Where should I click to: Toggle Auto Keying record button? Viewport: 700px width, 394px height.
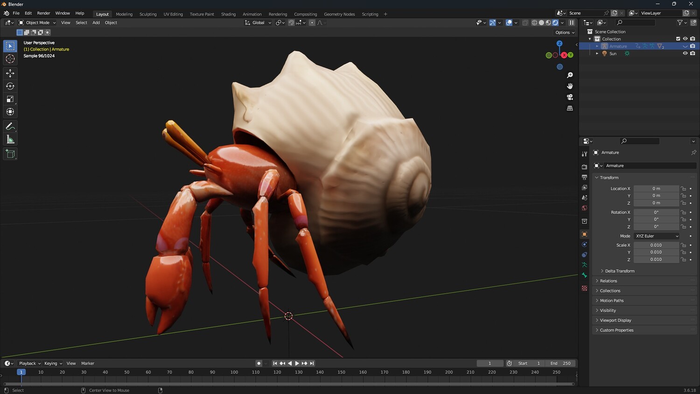(x=259, y=363)
